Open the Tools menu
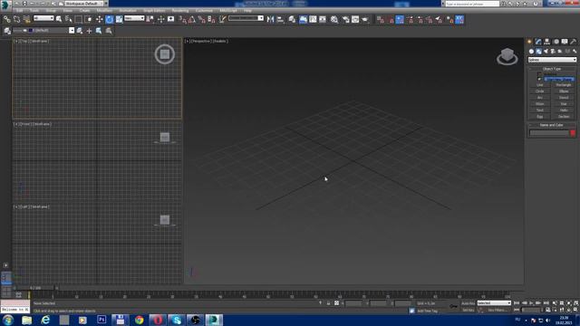This screenshot has height=326, width=580. (34, 10)
